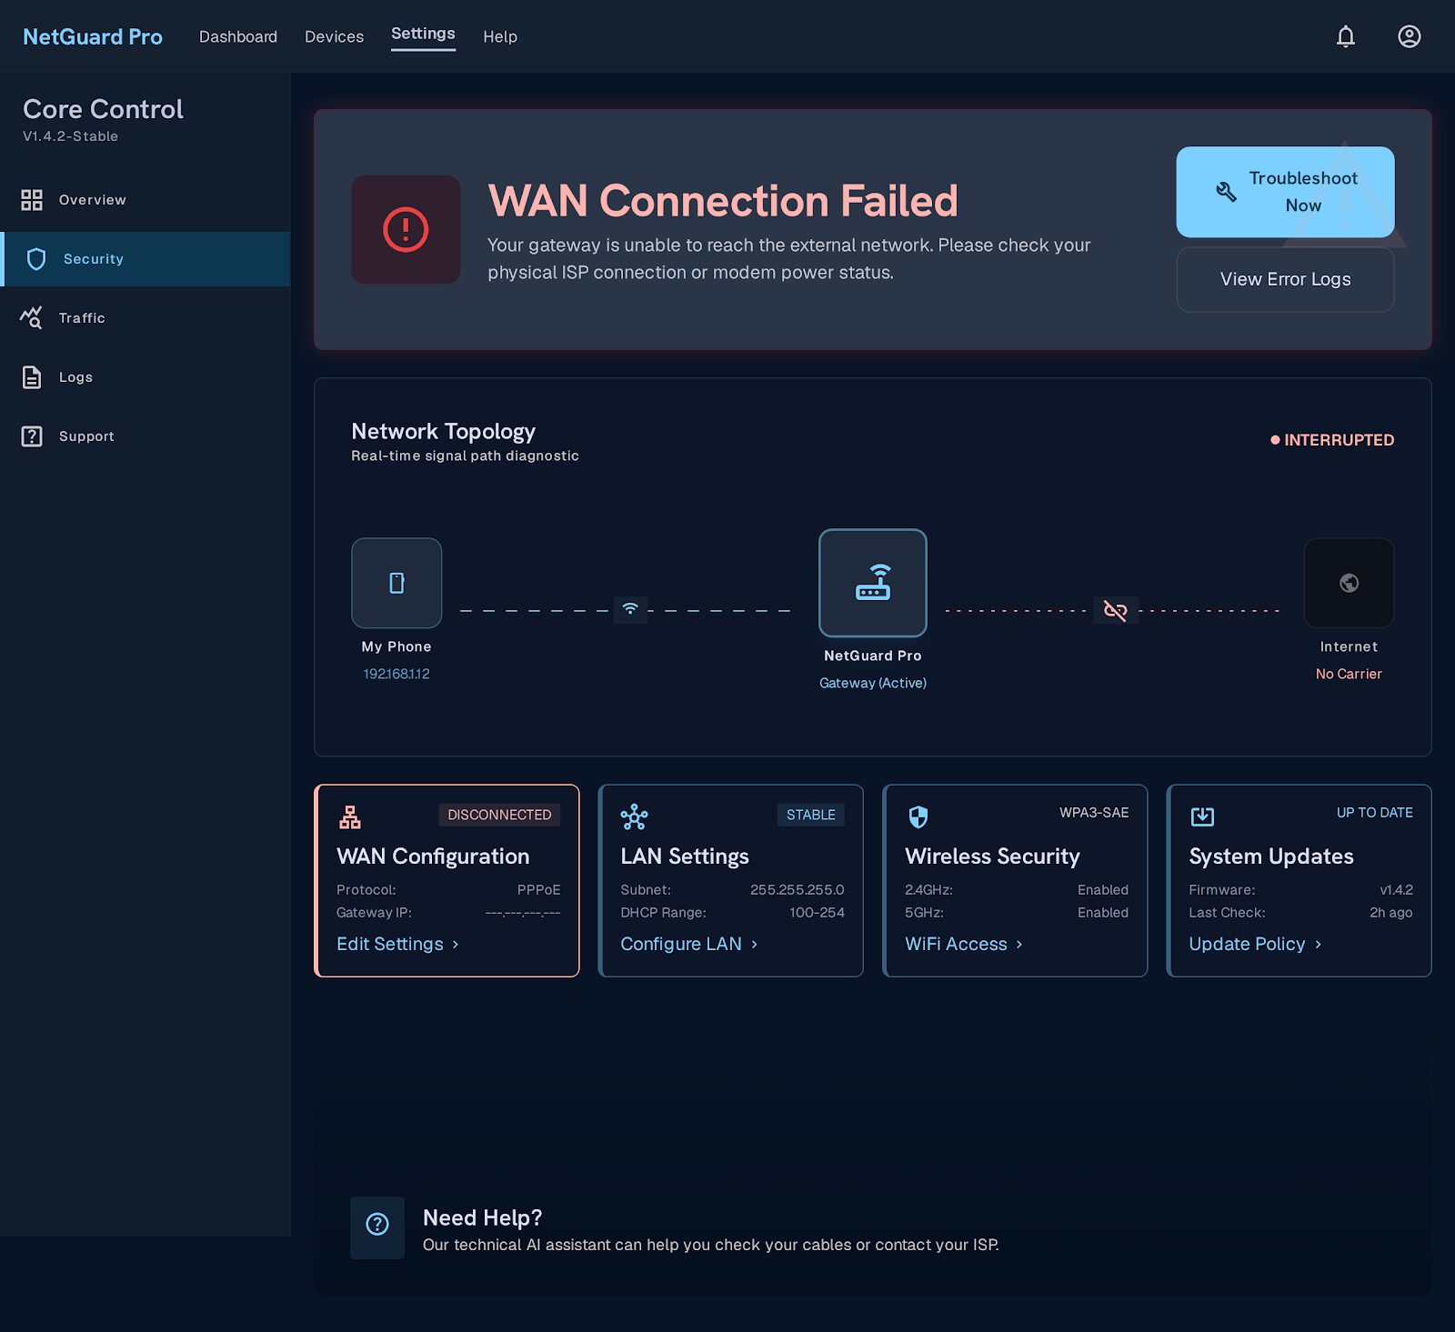Click the WAN Configuration card title
Image resolution: width=1455 pixels, height=1332 pixels.
[433, 856]
